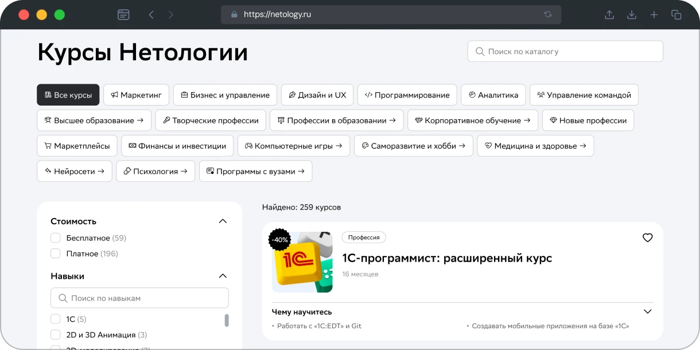Open the browser share icon

(609, 15)
